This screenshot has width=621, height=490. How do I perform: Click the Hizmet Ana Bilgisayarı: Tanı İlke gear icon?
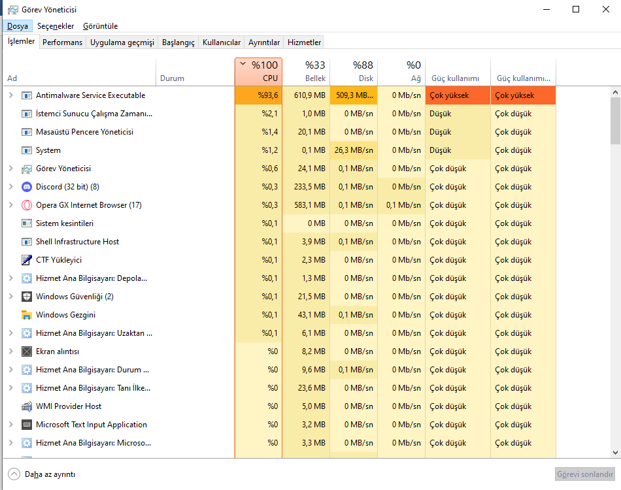[x=27, y=388]
